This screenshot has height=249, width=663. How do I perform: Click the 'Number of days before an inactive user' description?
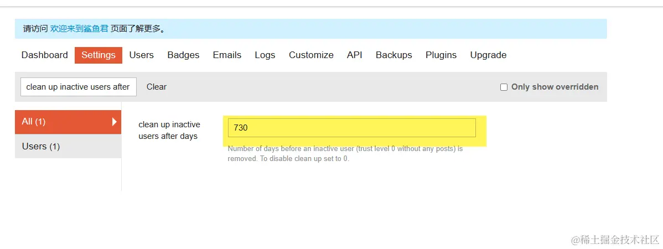345,154
